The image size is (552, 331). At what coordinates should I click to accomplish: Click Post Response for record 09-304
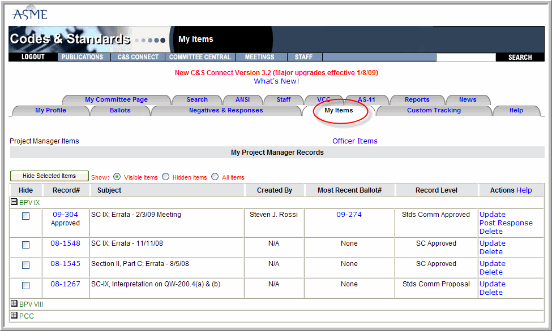(x=506, y=223)
